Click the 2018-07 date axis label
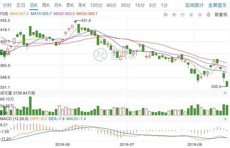230x148 pixels. point(127,144)
